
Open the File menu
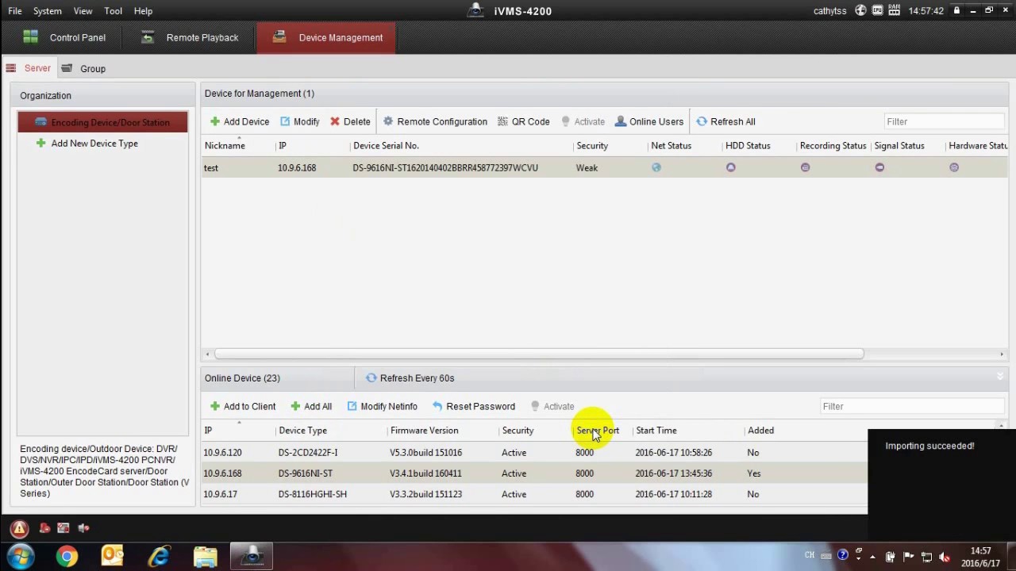click(15, 11)
